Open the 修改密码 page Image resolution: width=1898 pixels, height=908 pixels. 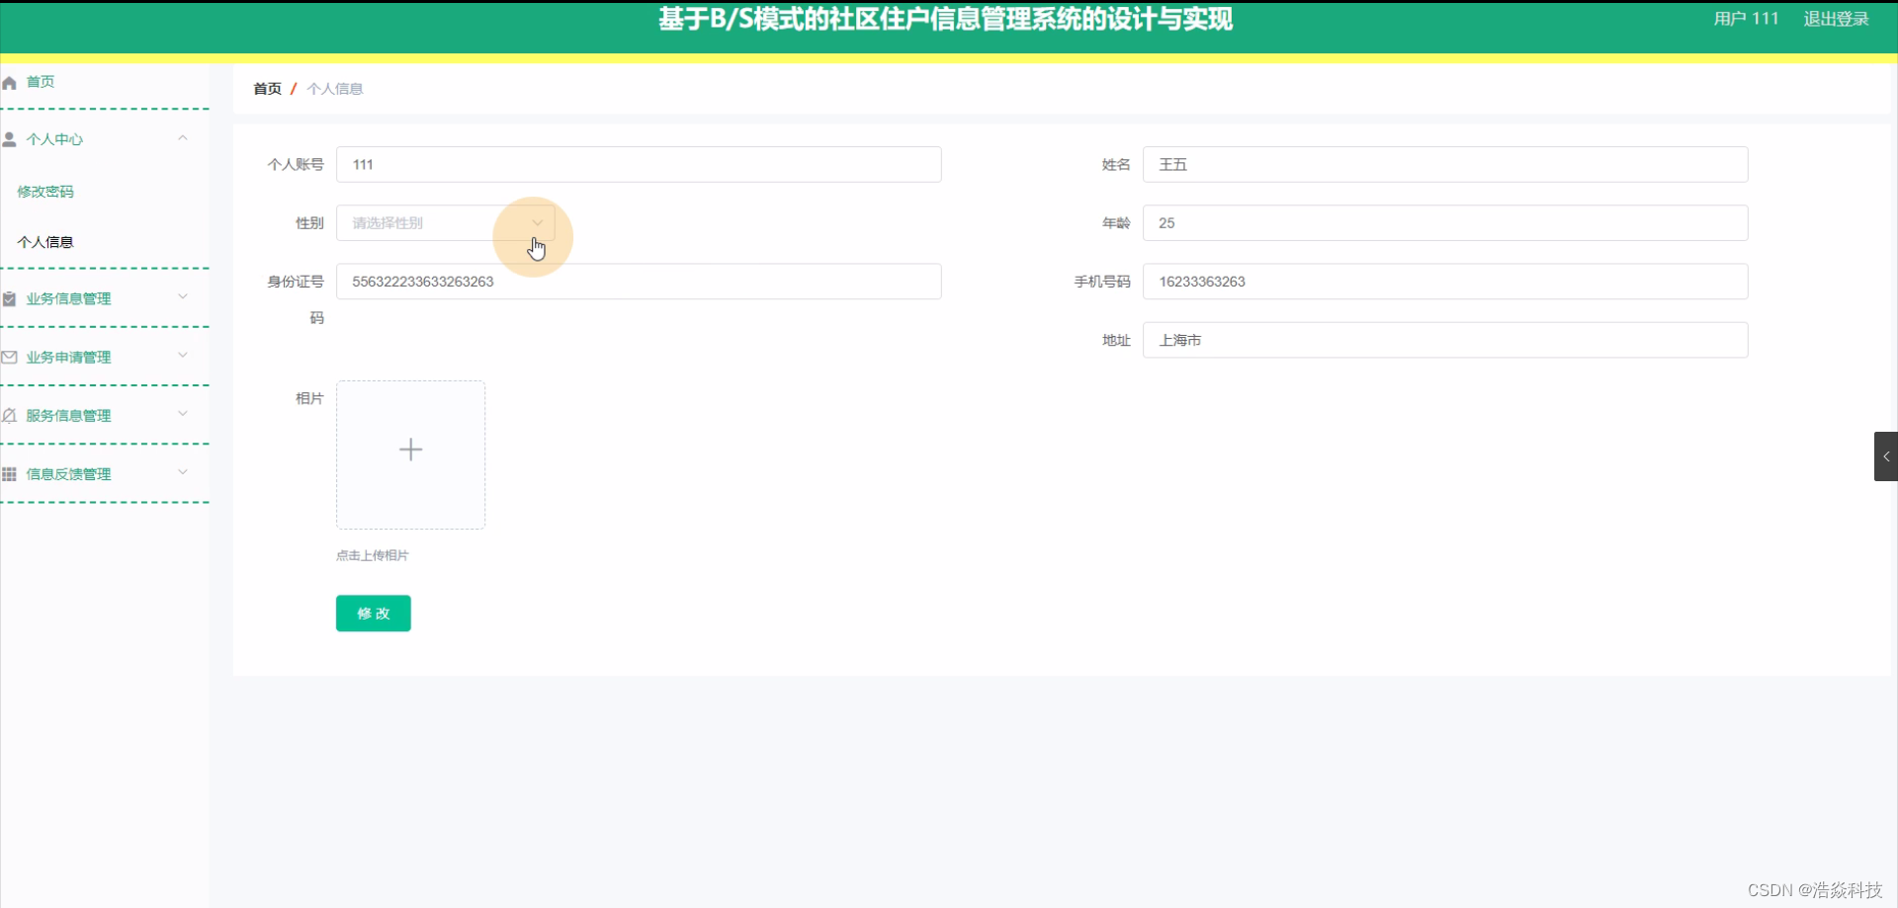[x=45, y=191]
